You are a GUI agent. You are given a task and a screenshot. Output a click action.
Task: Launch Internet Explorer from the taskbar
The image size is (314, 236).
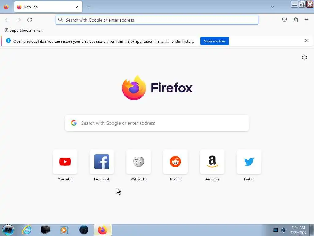tap(27, 230)
